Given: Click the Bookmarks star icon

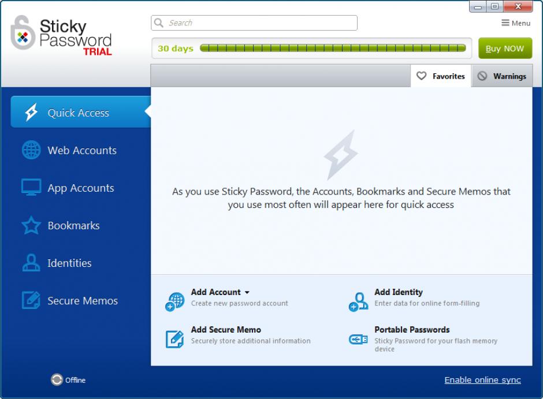Looking at the screenshot, I should coord(31,225).
